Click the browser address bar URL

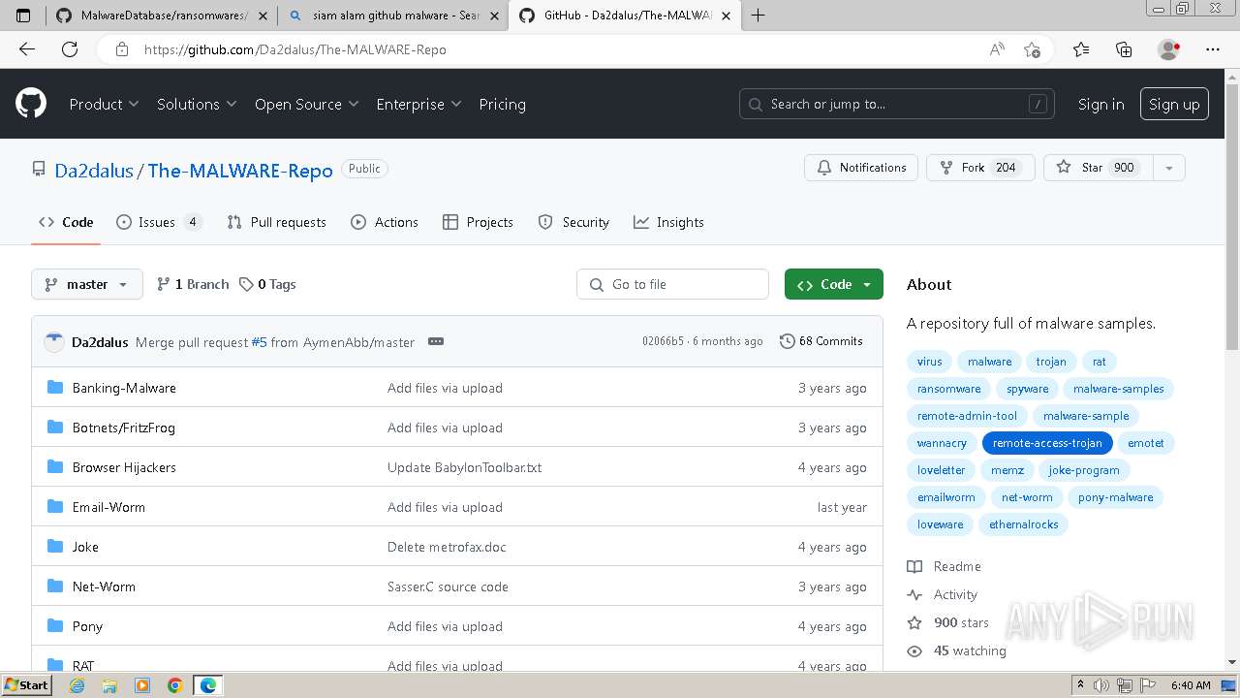(x=295, y=49)
